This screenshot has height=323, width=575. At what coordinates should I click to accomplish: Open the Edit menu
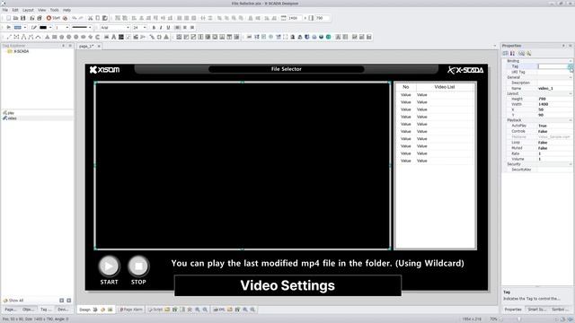(x=15, y=10)
